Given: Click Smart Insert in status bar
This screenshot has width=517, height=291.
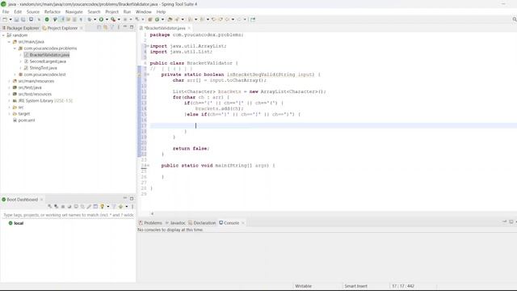Looking at the screenshot, I should 355,286.
